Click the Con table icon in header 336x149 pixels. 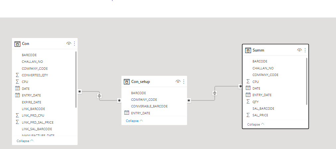pyautogui.click(x=17, y=44)
